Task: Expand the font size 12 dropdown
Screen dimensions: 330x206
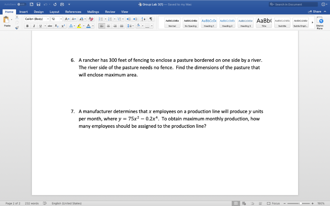Action: [x=61, y=19]
